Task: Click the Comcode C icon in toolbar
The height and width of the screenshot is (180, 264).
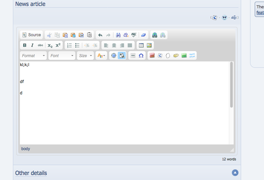Action: point(160,55)
